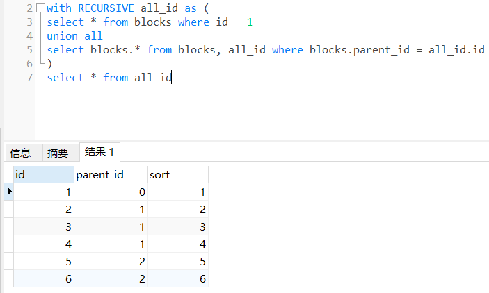Click the sort column header

(177, 175)
